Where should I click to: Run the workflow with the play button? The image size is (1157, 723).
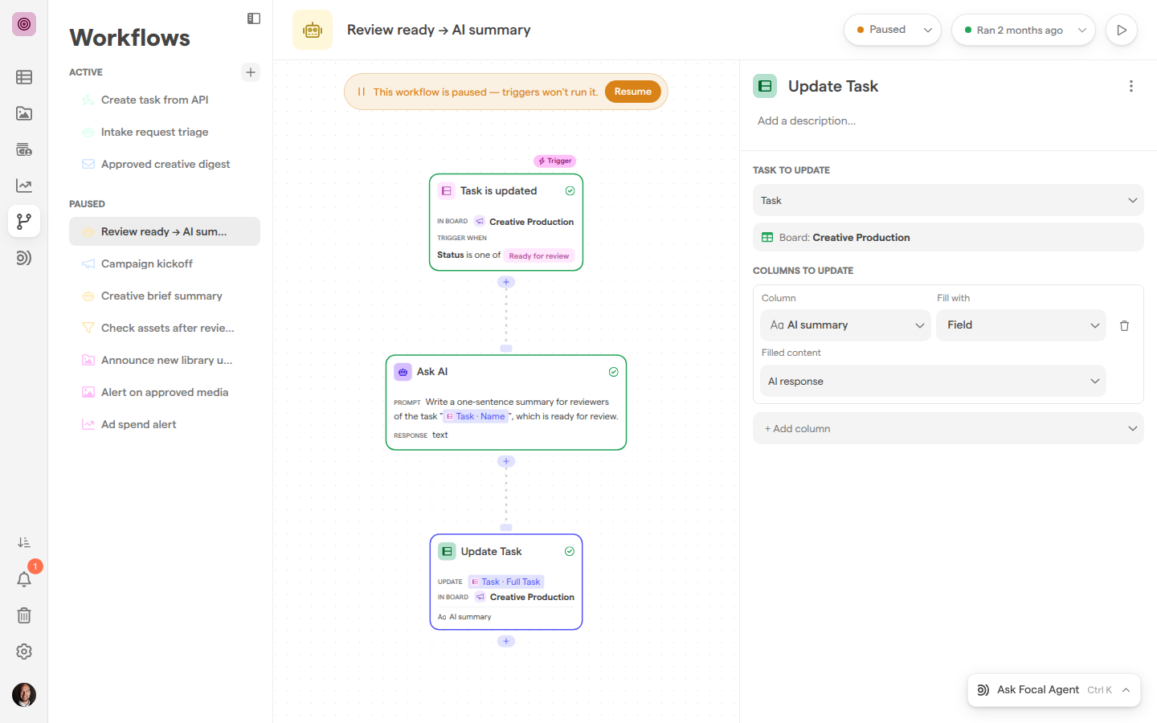[x=1122, y=30]
